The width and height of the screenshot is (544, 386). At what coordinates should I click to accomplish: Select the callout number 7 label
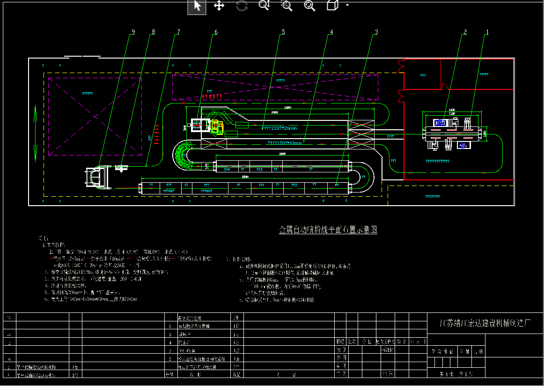(x=178, y=32)
